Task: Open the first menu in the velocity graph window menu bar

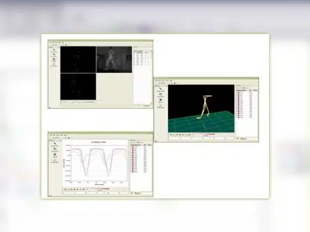Action: pos(50,135)
